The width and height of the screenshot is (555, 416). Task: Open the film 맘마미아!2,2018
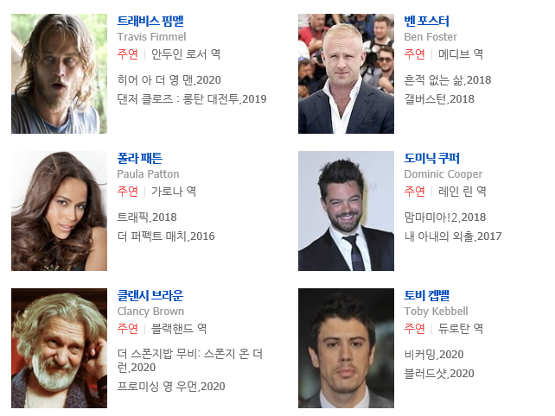point(445,217)
